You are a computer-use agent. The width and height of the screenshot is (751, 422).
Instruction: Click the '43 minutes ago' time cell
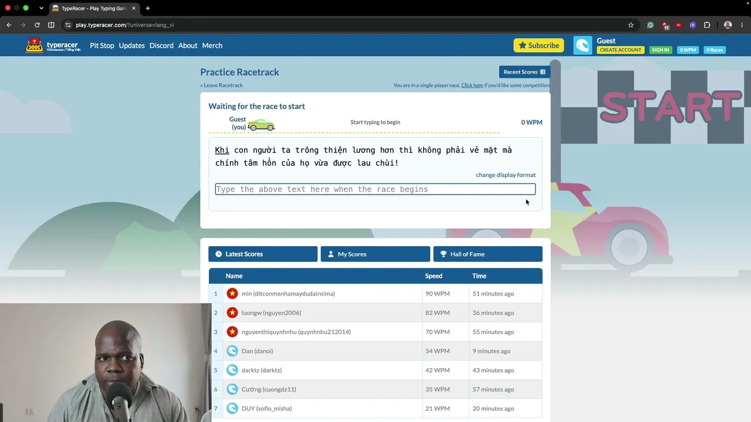point(493,370)
